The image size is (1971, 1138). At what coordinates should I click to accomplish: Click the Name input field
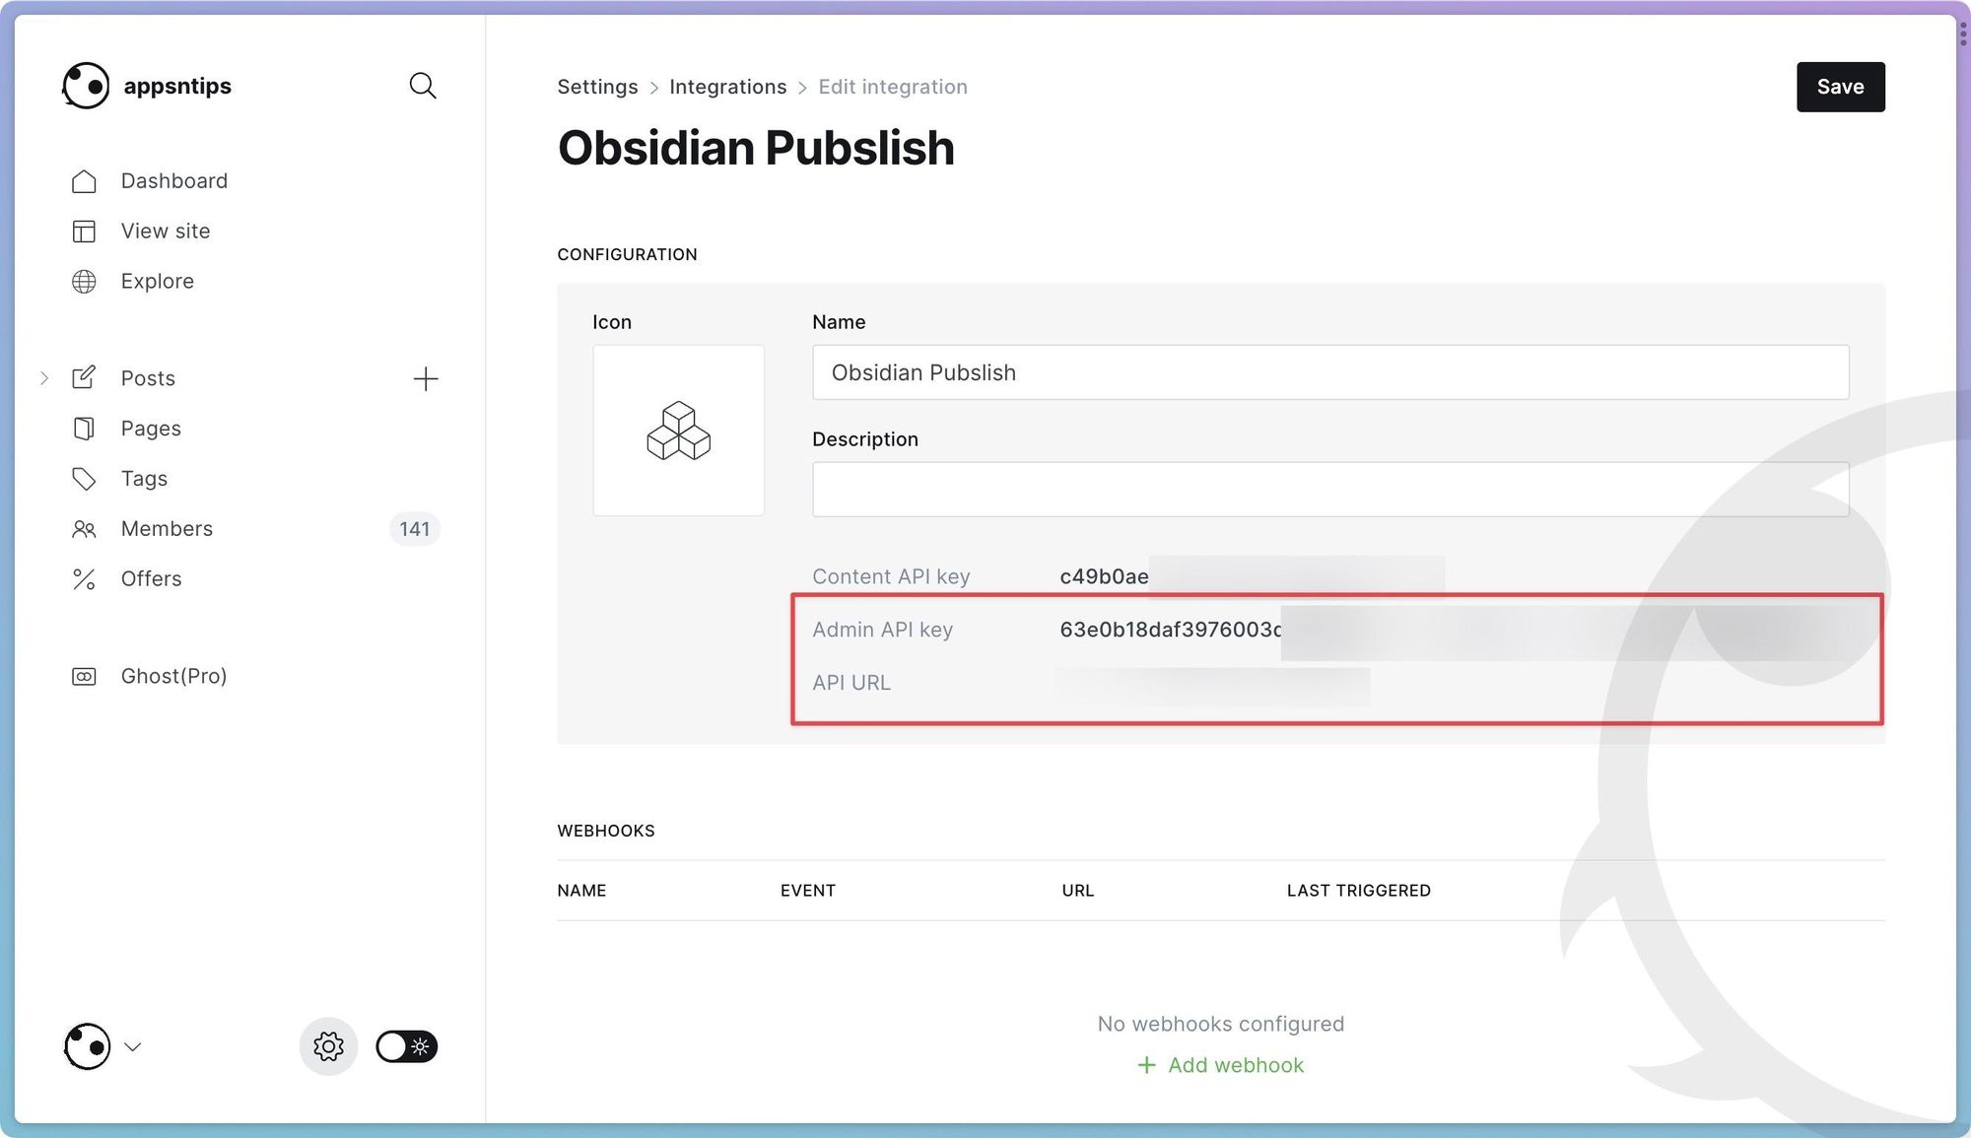(1329, 372)
